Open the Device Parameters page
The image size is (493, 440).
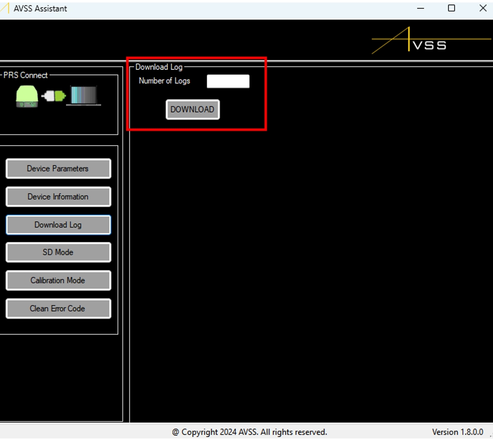[x=58, y=169]
